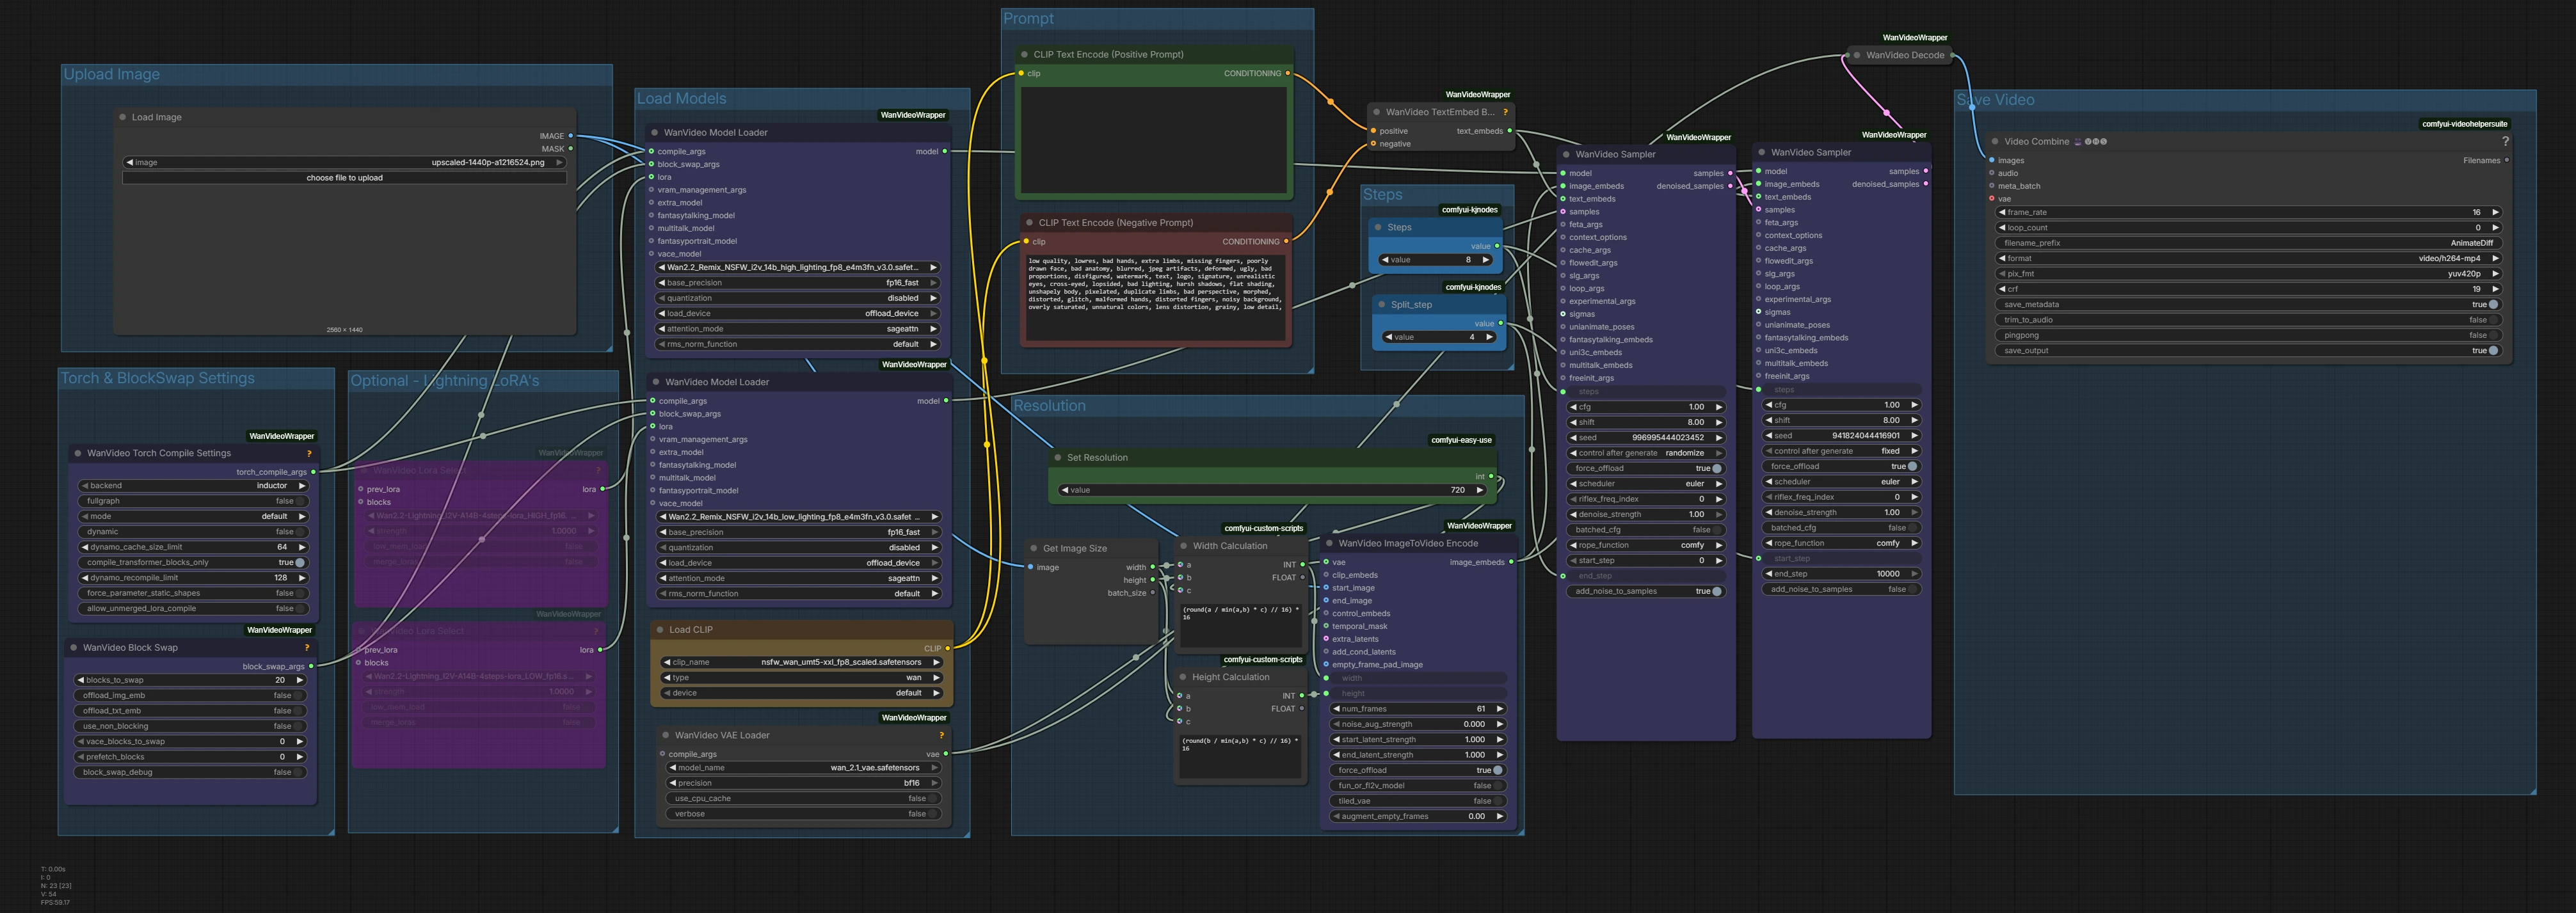Click choose file to upload button

click(344, 178)
